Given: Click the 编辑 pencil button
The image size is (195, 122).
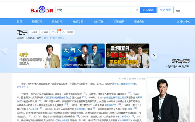Looking at the screenshot, I should click(x=44, y=32).
